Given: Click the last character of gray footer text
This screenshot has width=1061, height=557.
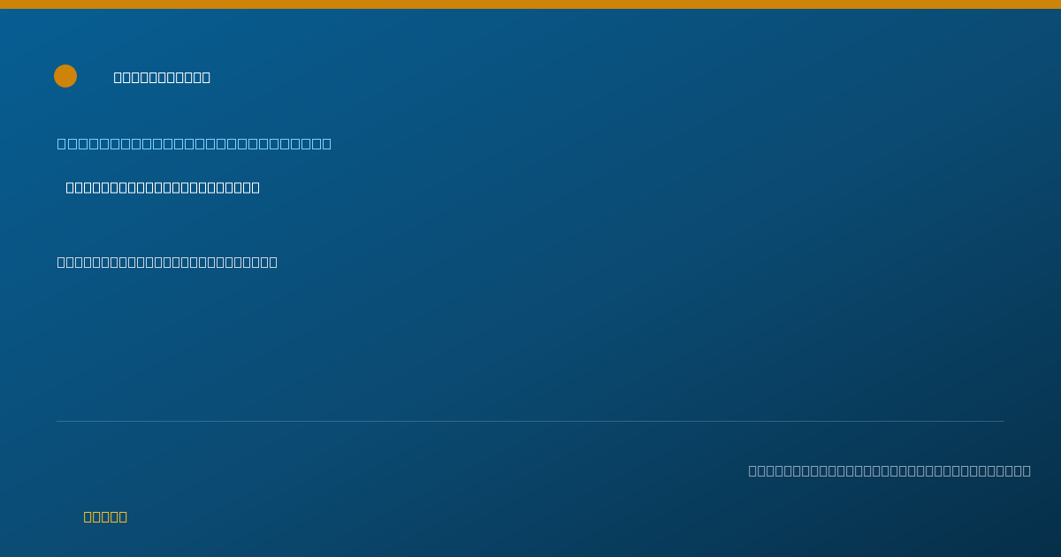Looking at the screenshot, I should 1026,470.
